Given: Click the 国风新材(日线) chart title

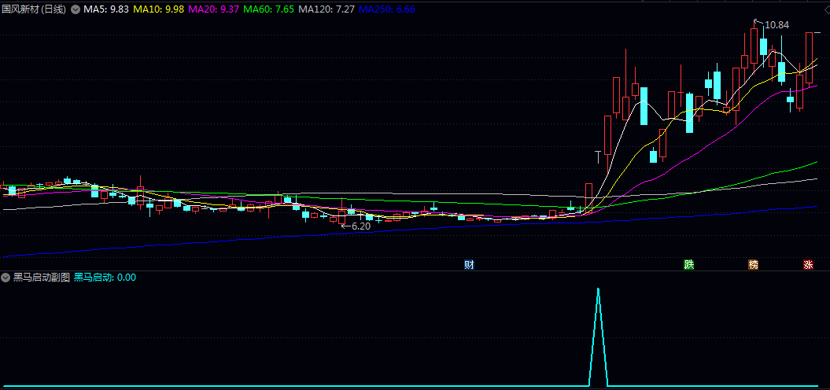Looking at the screenshot, I should pos(34,9).
